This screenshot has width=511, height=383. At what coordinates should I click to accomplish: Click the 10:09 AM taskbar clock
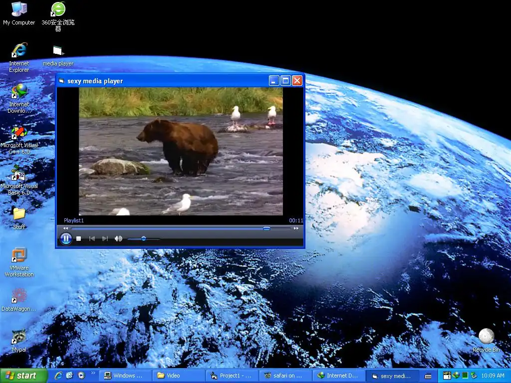(493, 376)
